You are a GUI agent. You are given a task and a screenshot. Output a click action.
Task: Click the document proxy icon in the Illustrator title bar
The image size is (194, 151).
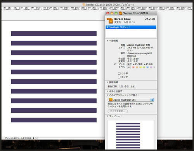point(84,5)
